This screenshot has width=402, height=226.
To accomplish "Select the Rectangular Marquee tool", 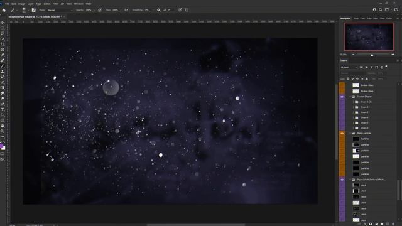I will click(3, 28).
